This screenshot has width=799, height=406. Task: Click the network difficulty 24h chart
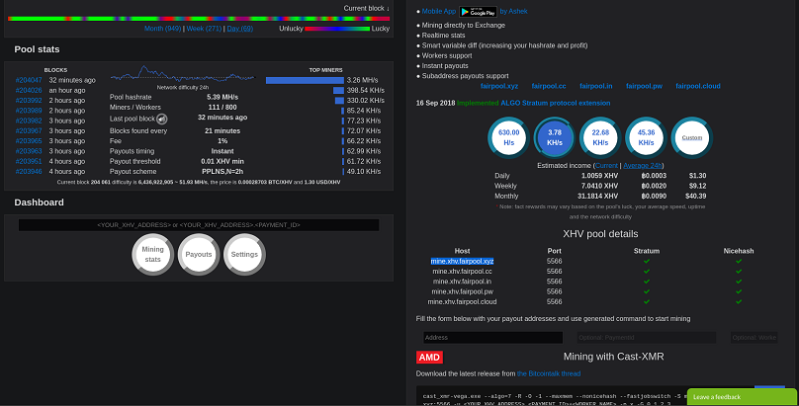pos(182,74)
